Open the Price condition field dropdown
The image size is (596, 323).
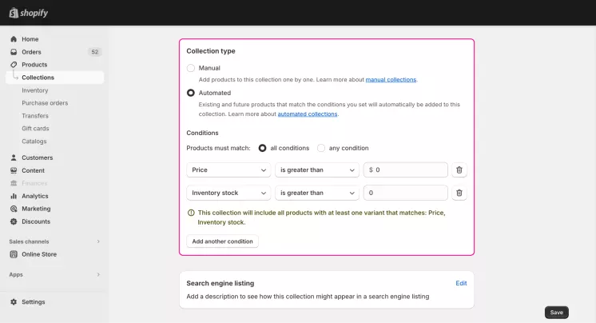coord(228,170)
